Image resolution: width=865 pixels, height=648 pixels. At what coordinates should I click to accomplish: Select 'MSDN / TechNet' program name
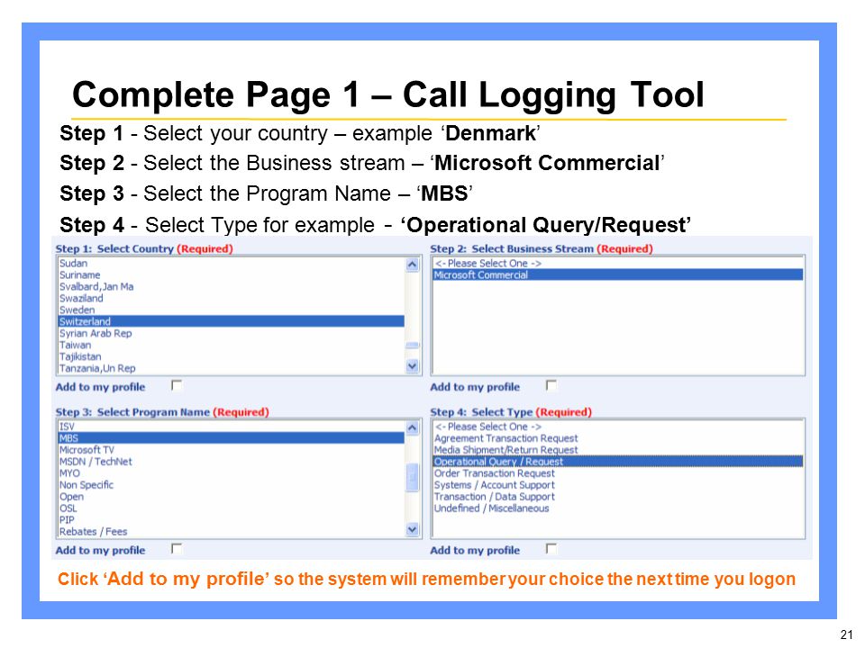click(232, 461)
